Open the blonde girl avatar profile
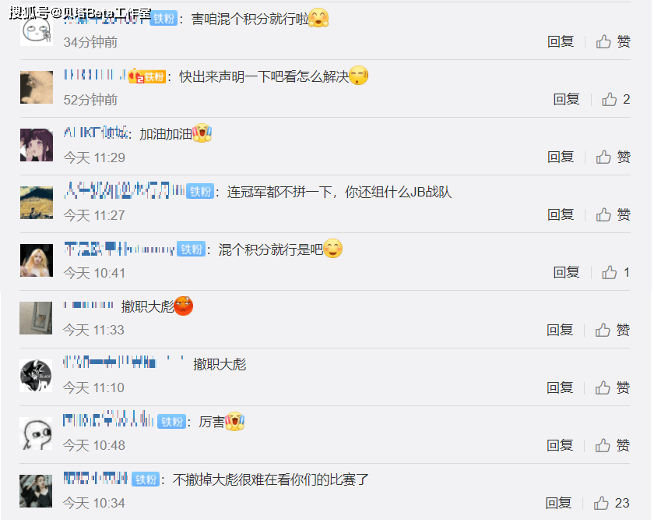This screenshot has height=520, width=654. coord(37,260)
